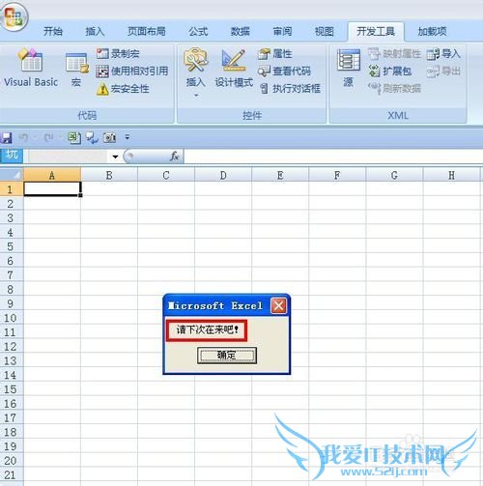Viewport: 483px width, 486px height.
Task: Select the 开发工具 tab
Action: click(x=376, y=32)
